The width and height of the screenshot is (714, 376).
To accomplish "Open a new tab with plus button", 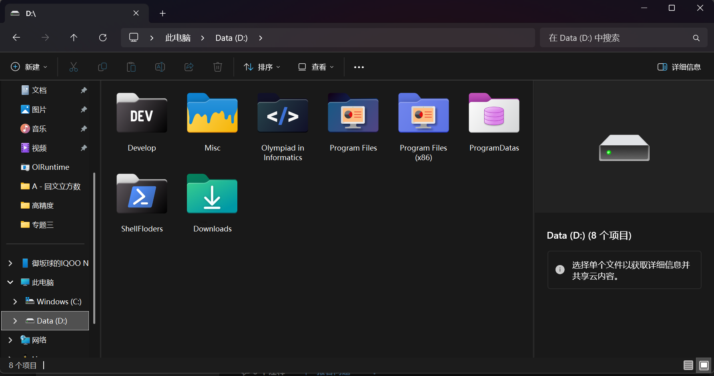I will [x=162, y=14].
